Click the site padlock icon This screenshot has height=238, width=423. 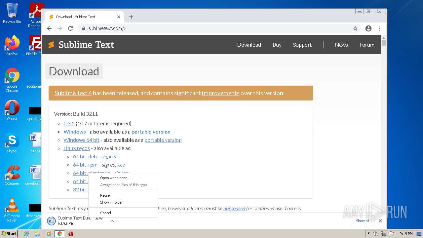(84, 28)
